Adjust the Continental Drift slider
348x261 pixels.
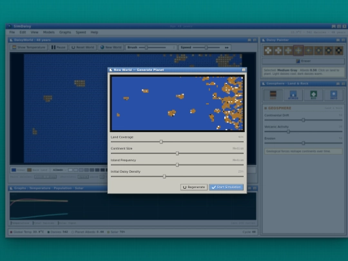303,120
